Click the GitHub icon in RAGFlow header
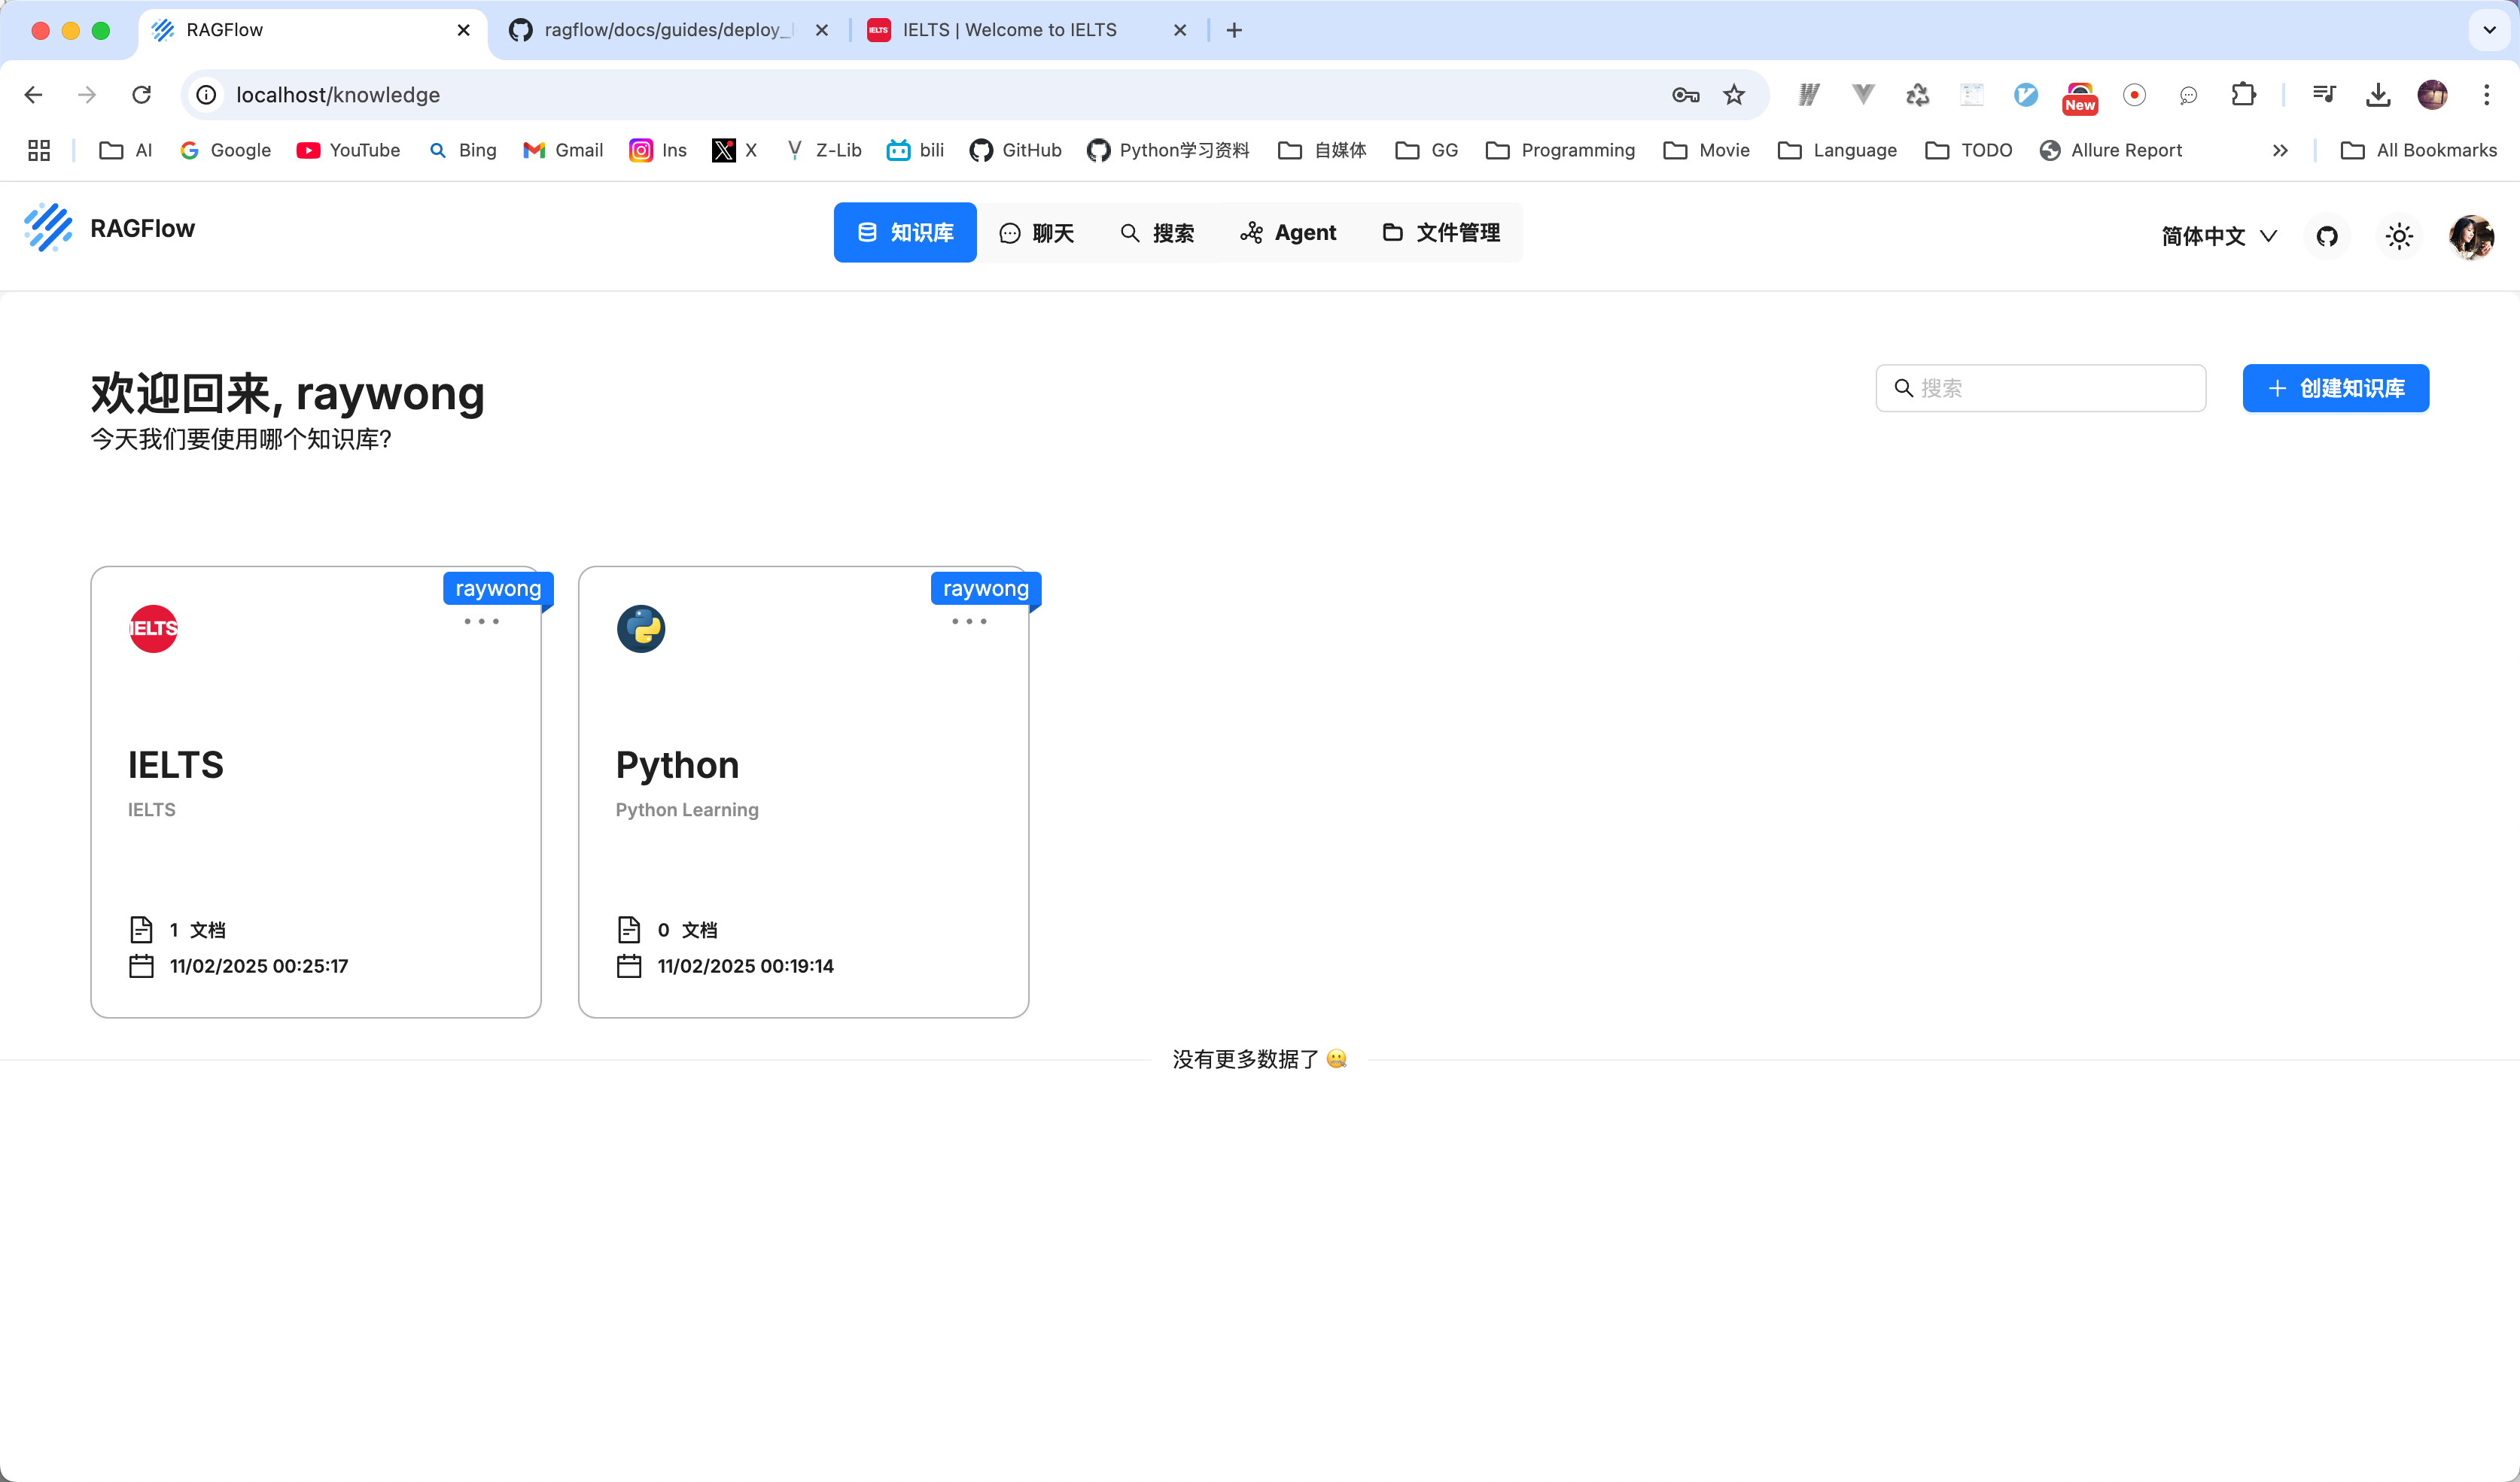The image size is (2520, 1482). (2327, 235)
